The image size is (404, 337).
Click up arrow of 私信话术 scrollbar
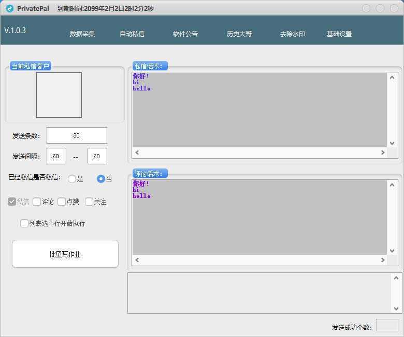pos(392,78)
